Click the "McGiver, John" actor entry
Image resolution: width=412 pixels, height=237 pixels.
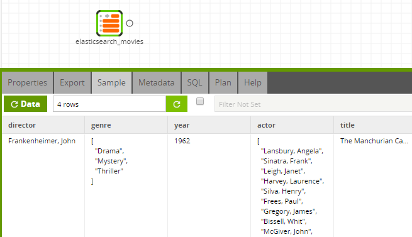click(x=287, y=231)
